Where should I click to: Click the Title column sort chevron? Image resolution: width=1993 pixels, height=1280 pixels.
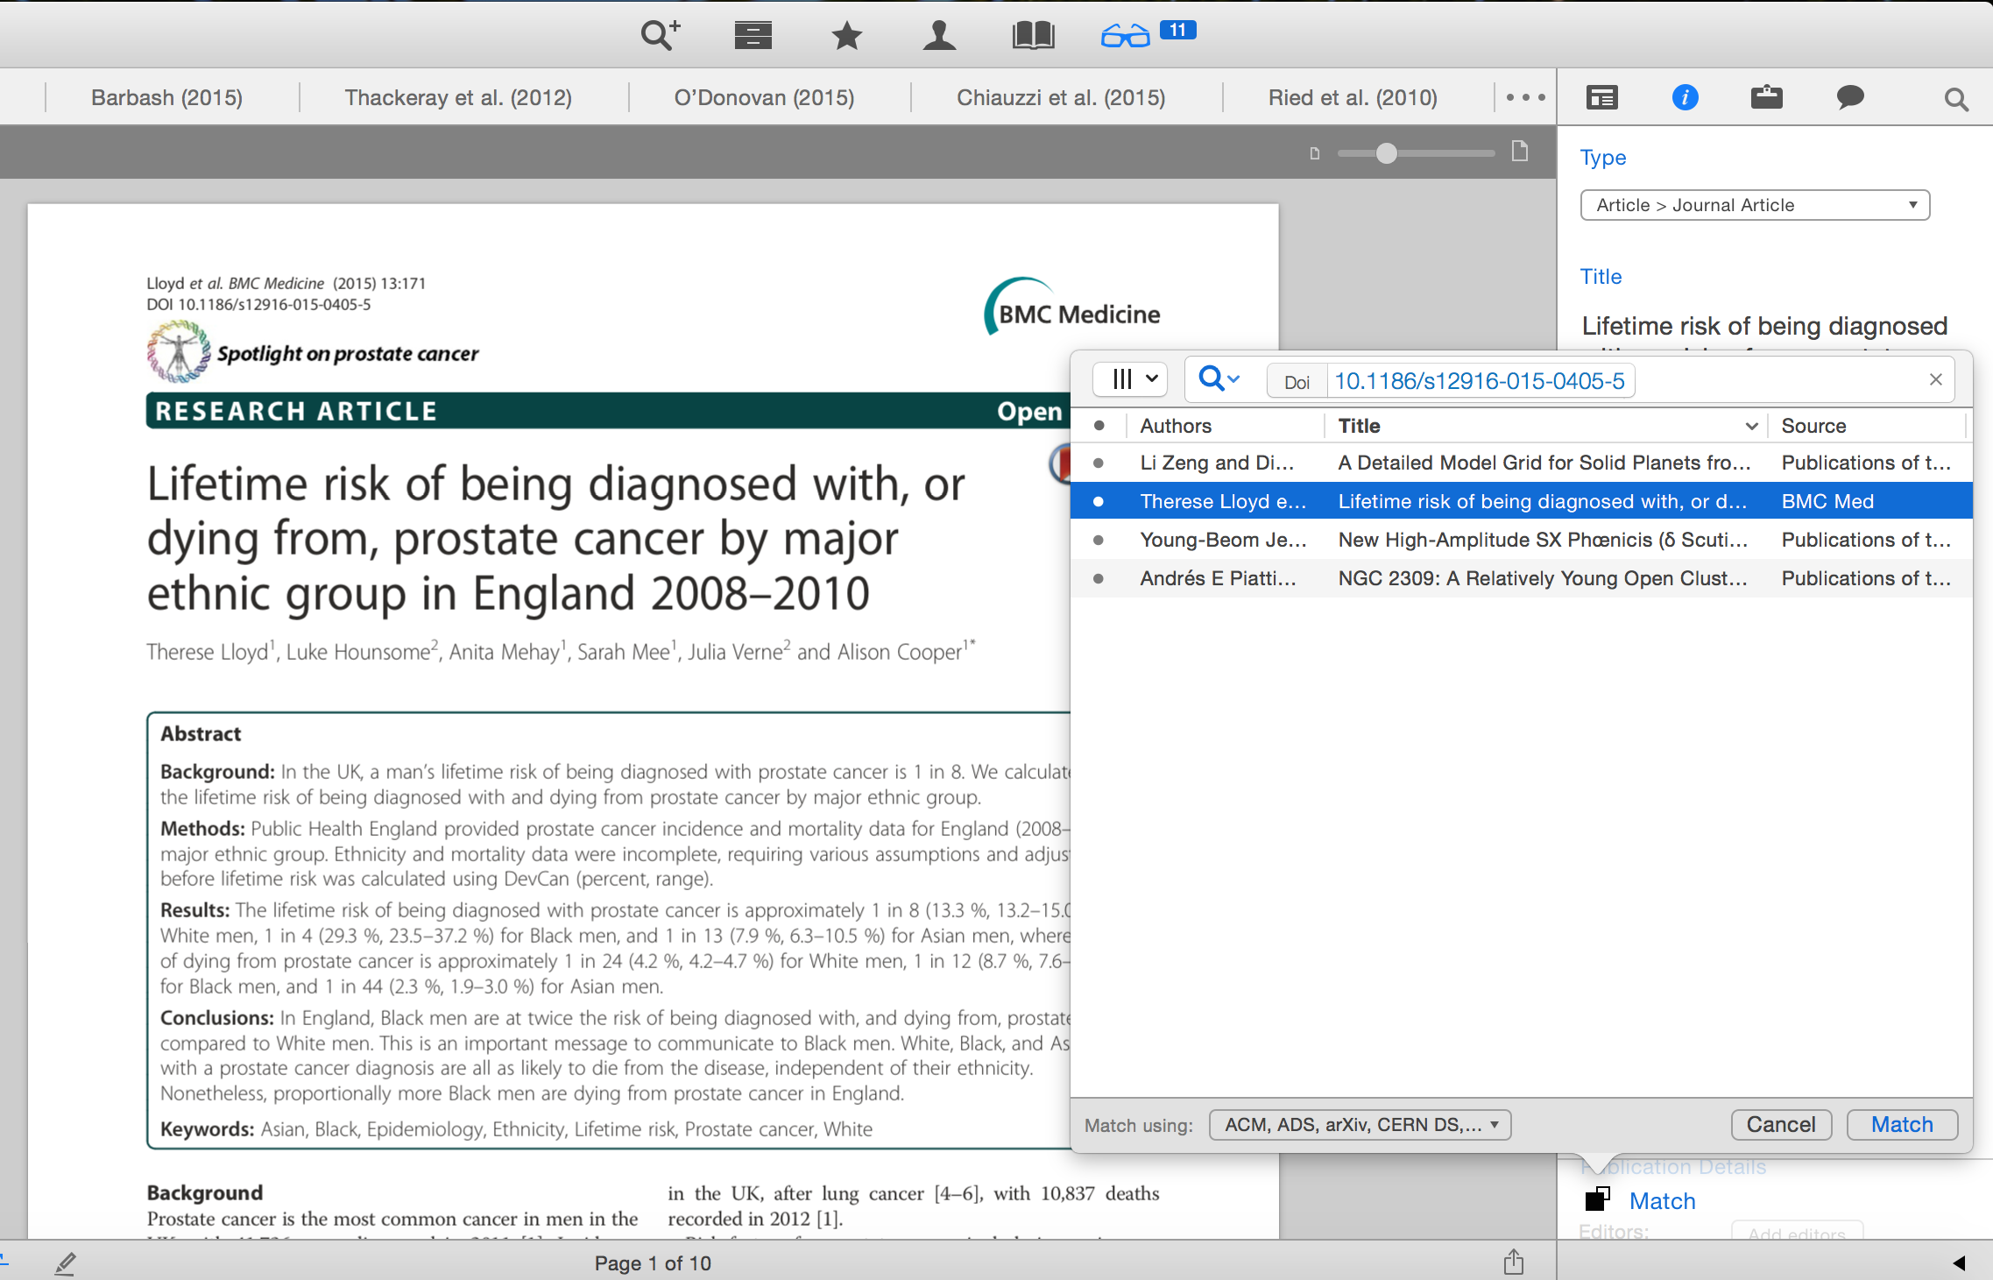[1751, 427]
